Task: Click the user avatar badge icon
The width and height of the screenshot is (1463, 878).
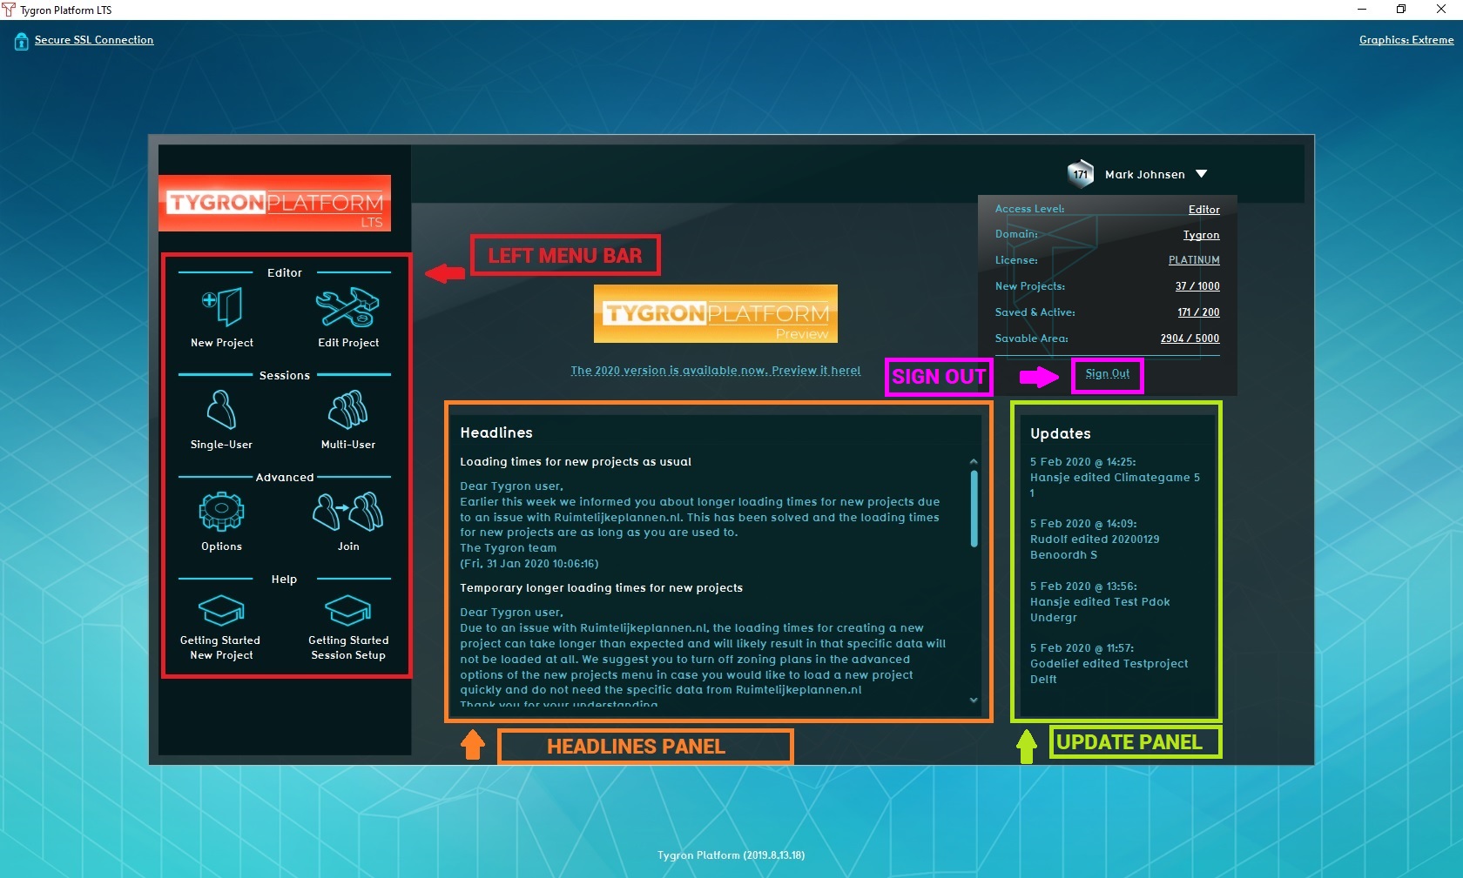Action: pyautogui.click(x=1080, y=174)
